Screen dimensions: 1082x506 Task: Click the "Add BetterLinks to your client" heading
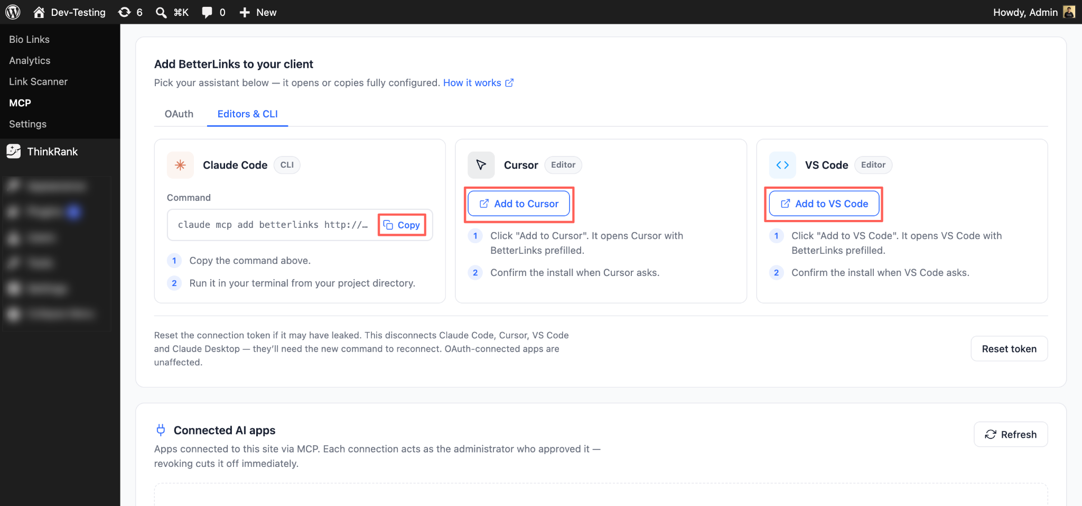234,65
